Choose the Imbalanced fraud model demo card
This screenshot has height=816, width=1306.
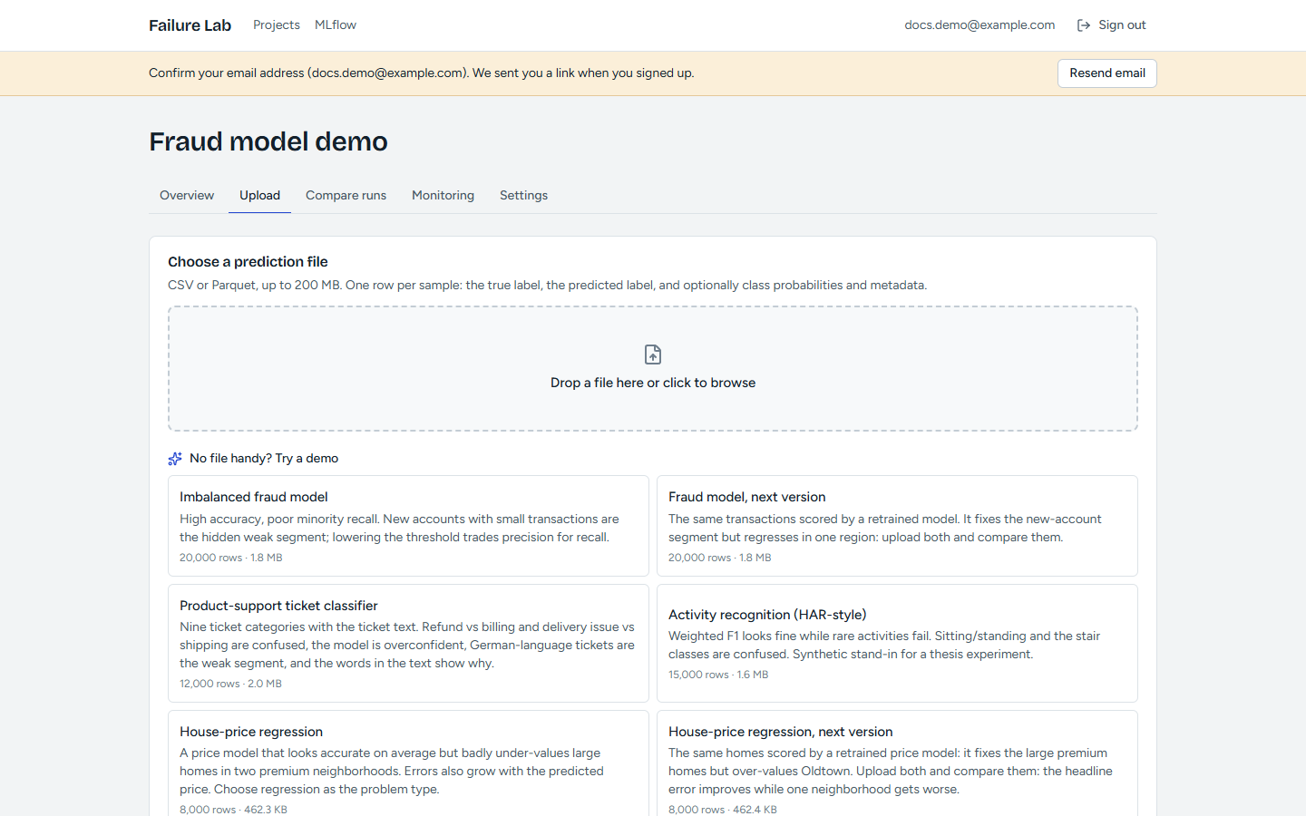[x=408, y=526]
